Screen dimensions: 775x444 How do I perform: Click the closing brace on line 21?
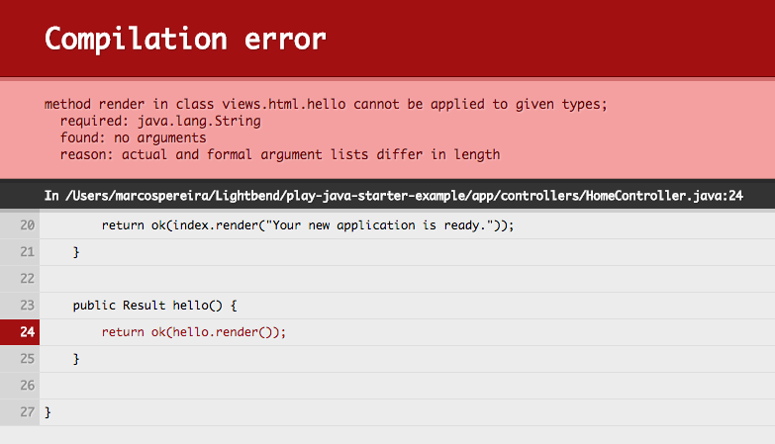point(76,252)
